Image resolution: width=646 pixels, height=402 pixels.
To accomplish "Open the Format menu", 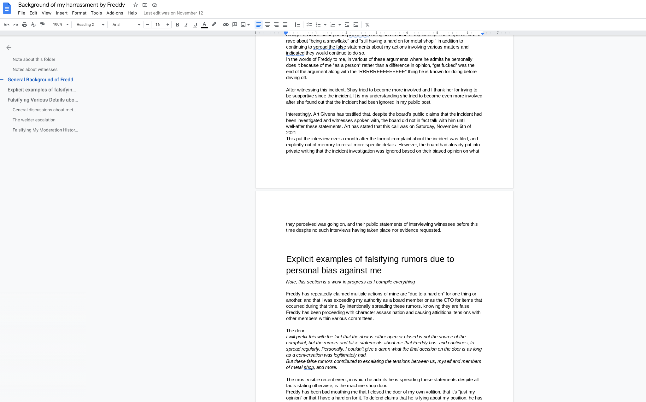I will pyautogui.click(x=79, y=13).
